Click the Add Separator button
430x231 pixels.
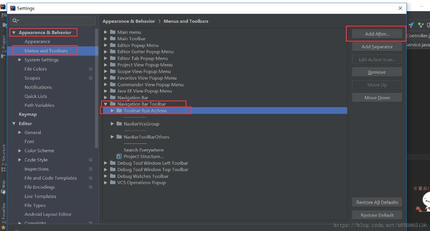(x=377, y=47)
